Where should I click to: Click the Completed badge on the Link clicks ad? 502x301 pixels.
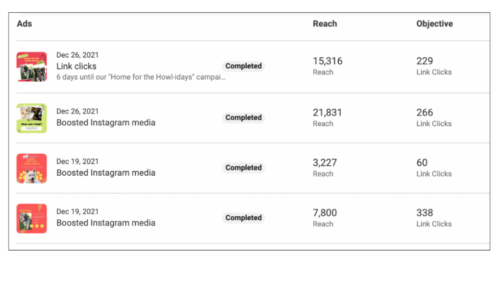click(x=243, y=66)
